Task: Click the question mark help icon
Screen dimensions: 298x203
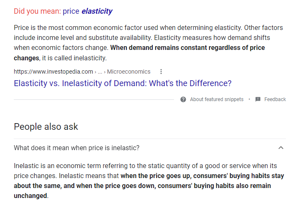Action: tap(183, 99)
